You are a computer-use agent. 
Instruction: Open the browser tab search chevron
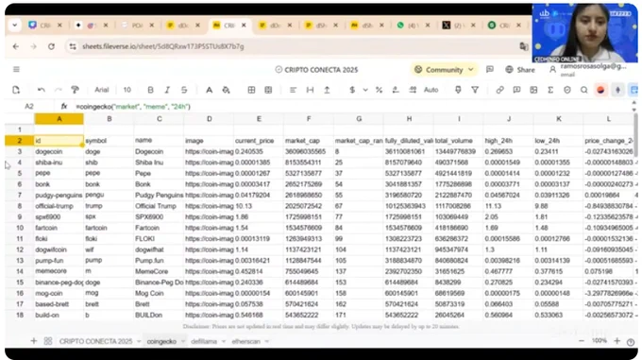15,25
